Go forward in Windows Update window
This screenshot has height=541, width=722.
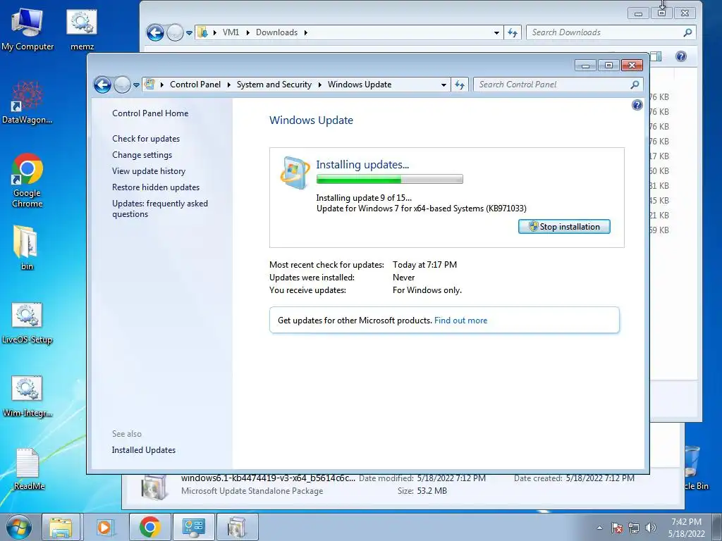(x=122, y=85)
